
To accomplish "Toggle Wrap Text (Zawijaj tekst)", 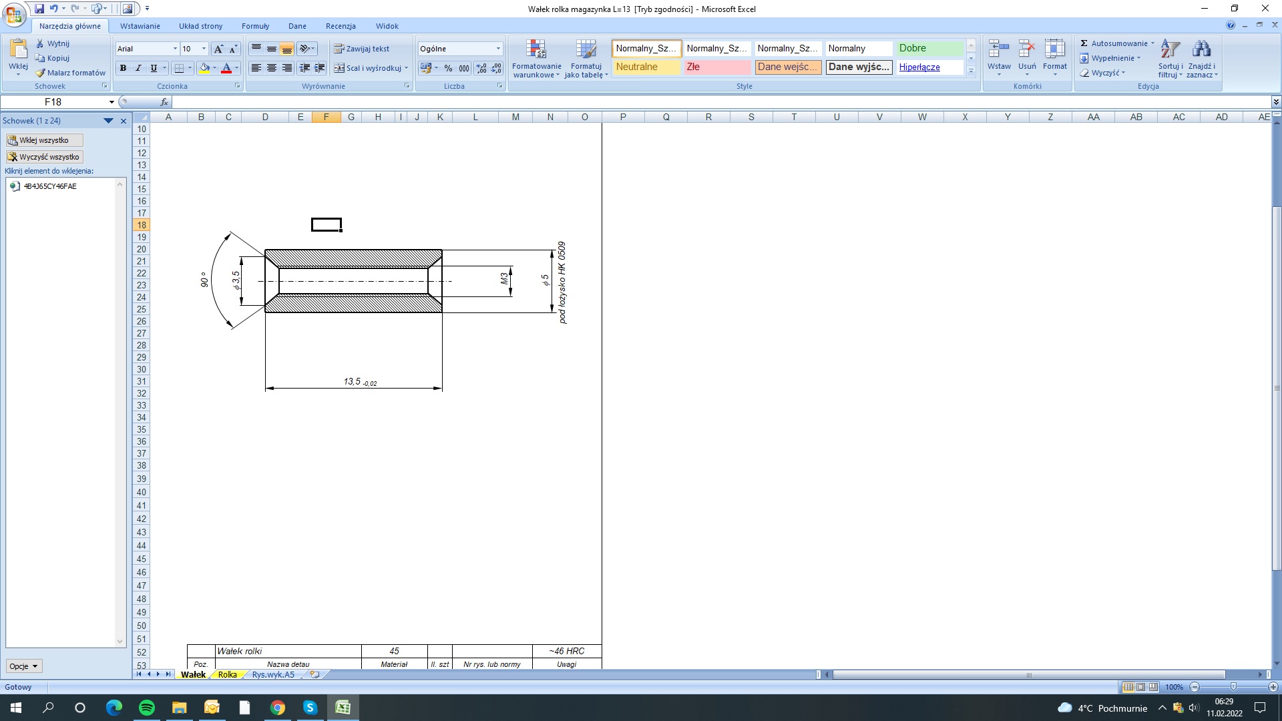I will (x=362, y=49).
